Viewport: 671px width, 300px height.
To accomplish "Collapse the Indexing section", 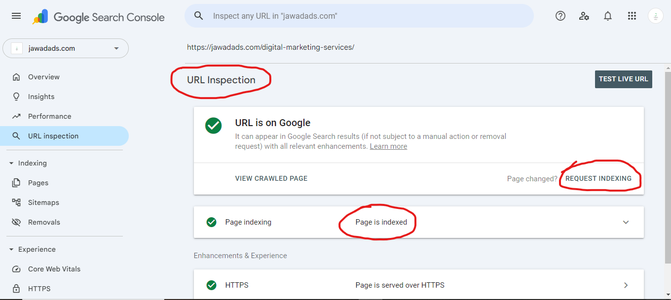I will (x=11, y=163).
